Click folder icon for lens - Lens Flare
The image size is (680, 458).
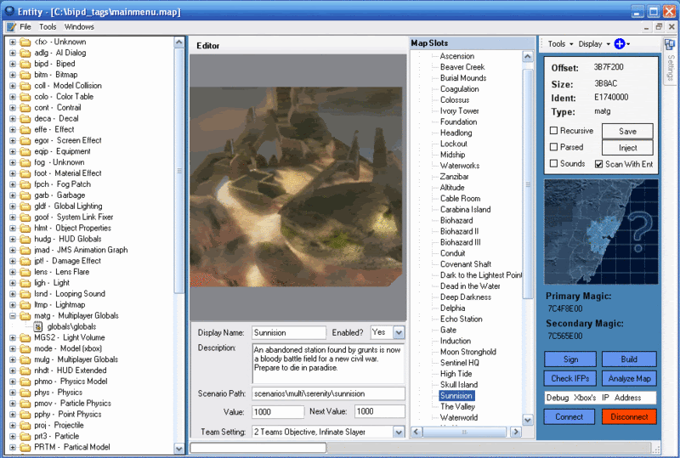click(25, 272)
